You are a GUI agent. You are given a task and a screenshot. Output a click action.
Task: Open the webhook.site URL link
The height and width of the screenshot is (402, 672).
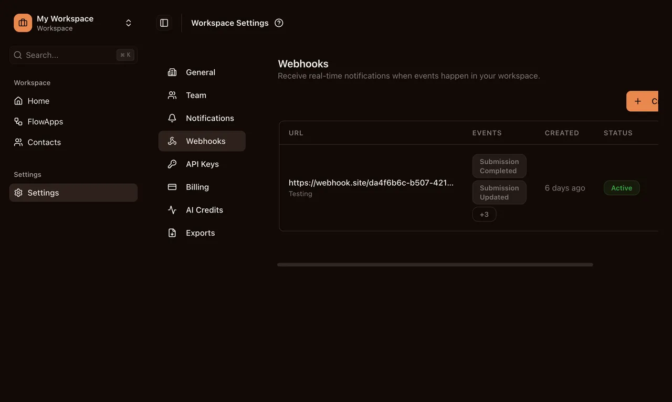[x=370, y=182]
